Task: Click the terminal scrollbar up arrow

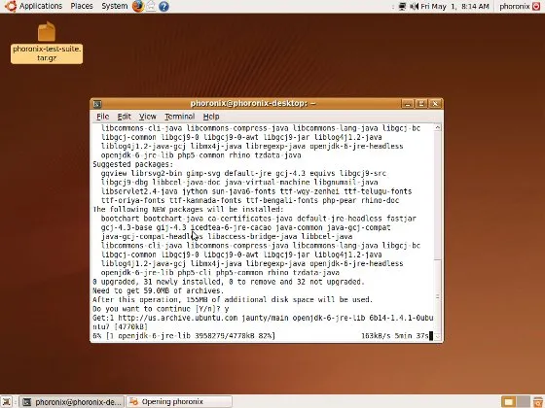Action: pos(438,127)
